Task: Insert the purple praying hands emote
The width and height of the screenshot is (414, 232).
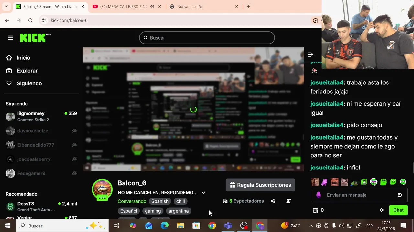Action: point(325,182)
